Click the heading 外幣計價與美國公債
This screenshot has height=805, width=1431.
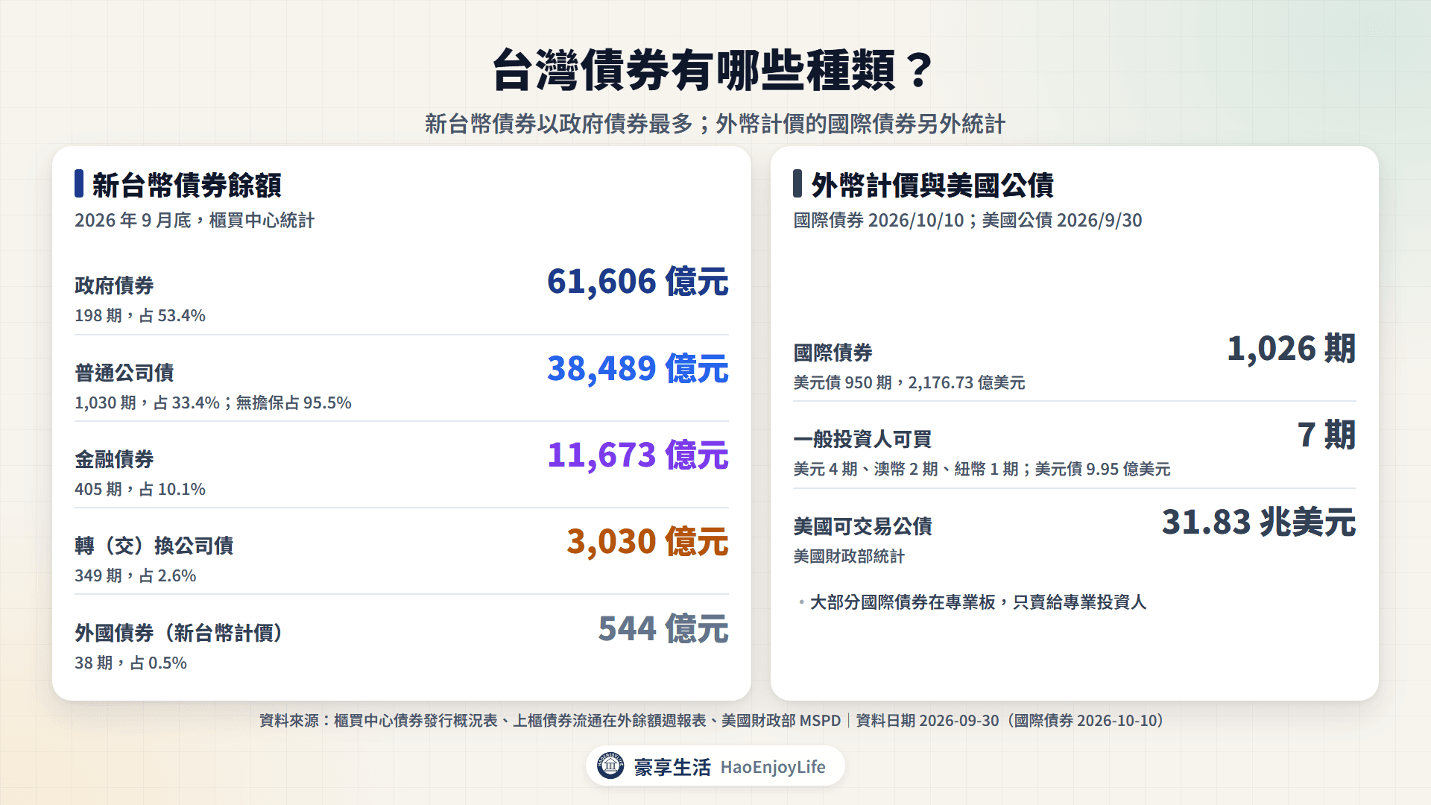coord(932,185)
